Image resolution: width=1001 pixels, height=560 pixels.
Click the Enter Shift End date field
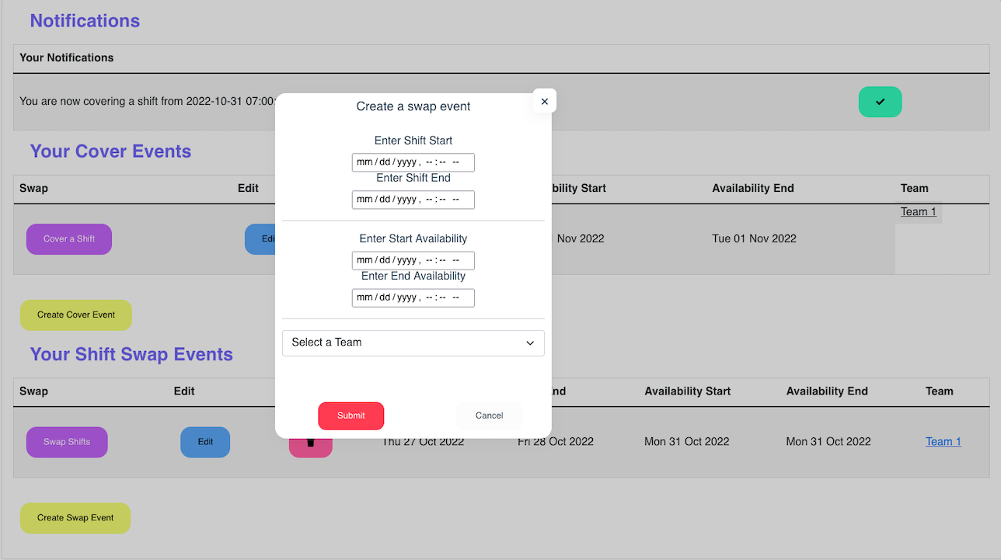point(413,200)
